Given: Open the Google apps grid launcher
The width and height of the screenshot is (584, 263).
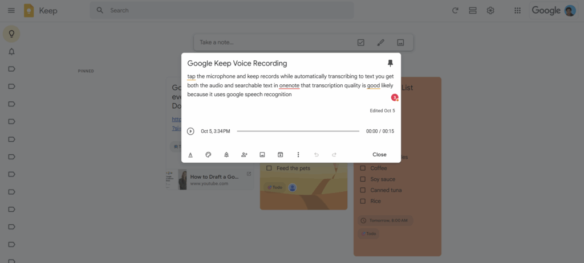Looking at the screenshot, I should pyautogui.click(x=517, y=10).
